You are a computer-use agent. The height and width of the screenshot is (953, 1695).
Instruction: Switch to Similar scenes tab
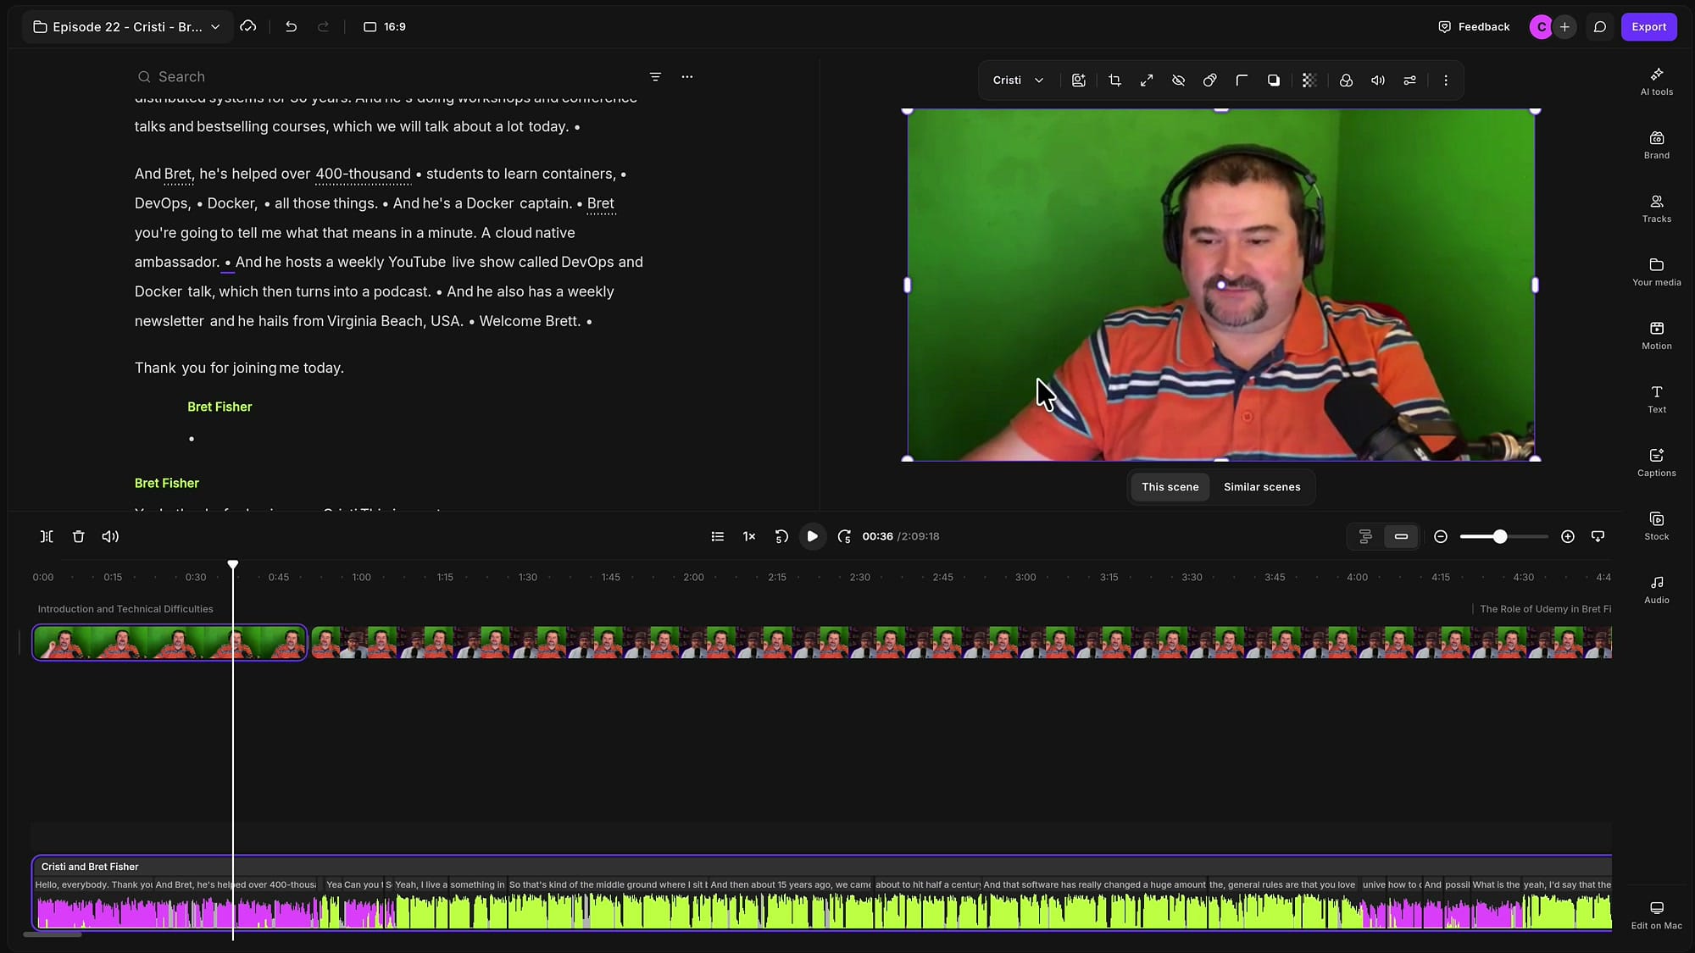click(x=1261, y=487)
